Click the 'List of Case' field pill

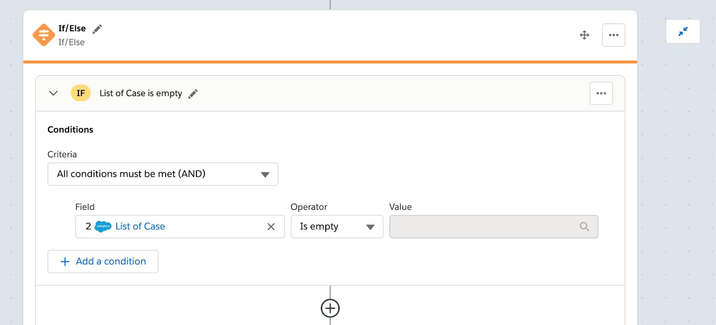coord(140,226)
